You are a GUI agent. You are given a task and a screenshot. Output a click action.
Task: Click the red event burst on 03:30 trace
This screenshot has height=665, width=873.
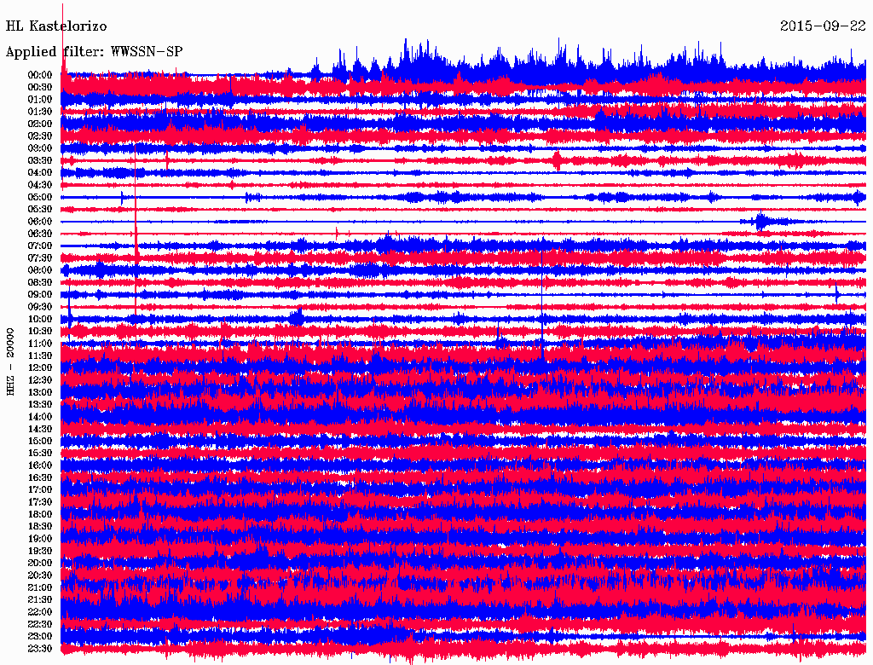pyautogui.click(x=558, y=160)
